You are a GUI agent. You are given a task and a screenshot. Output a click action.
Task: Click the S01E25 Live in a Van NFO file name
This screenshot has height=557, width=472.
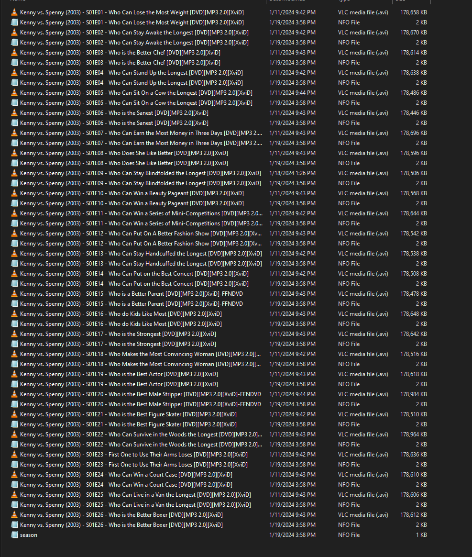click(x=135, y=504)
